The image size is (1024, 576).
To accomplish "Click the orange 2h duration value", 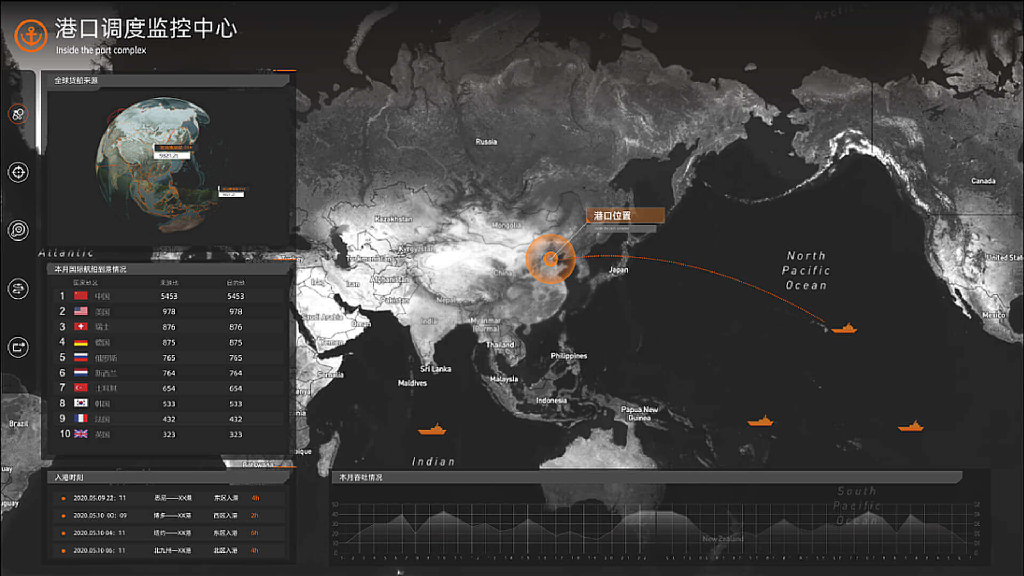I will click(x=254, y=516).
